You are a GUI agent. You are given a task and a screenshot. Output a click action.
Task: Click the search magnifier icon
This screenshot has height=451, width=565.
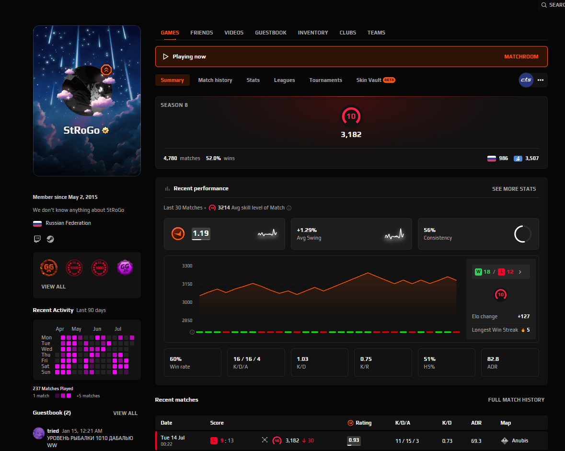coord(544,5)
